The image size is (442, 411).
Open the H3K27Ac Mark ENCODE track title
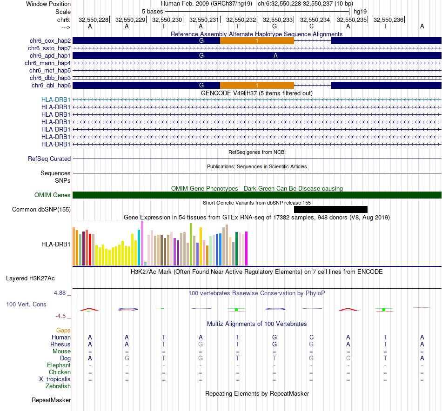coord(256,272)
